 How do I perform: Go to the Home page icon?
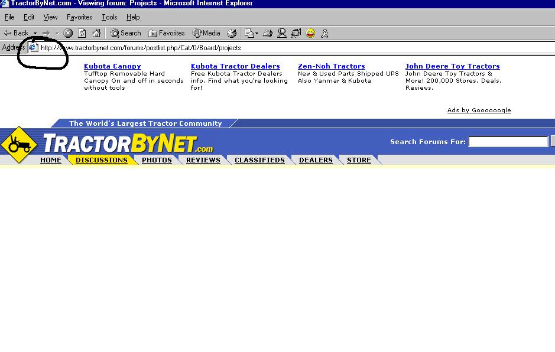[x=96, y=33]
